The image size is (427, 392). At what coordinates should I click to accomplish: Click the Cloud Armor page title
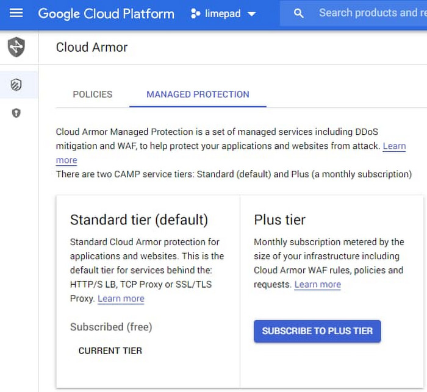[91, 48]
